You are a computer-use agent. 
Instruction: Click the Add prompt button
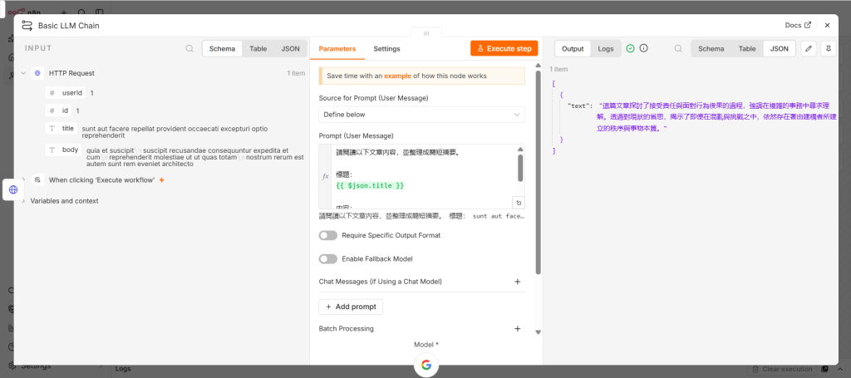pyautogui.click(x=351, y=307)
